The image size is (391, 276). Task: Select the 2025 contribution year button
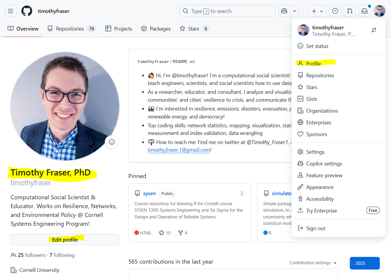pos(365,263)
